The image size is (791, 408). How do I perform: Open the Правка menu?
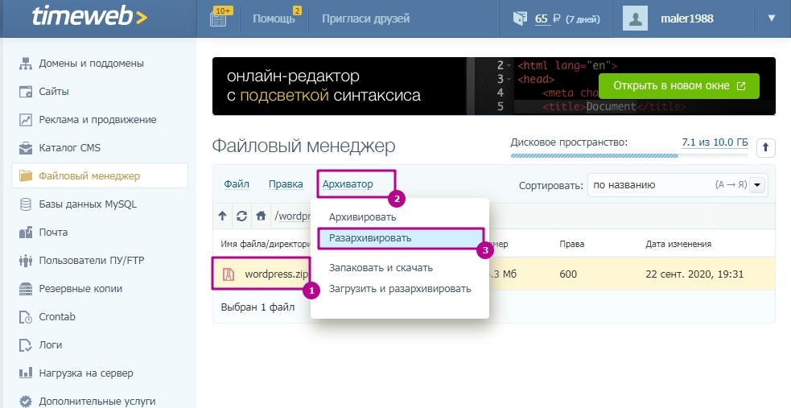(286, 184)
